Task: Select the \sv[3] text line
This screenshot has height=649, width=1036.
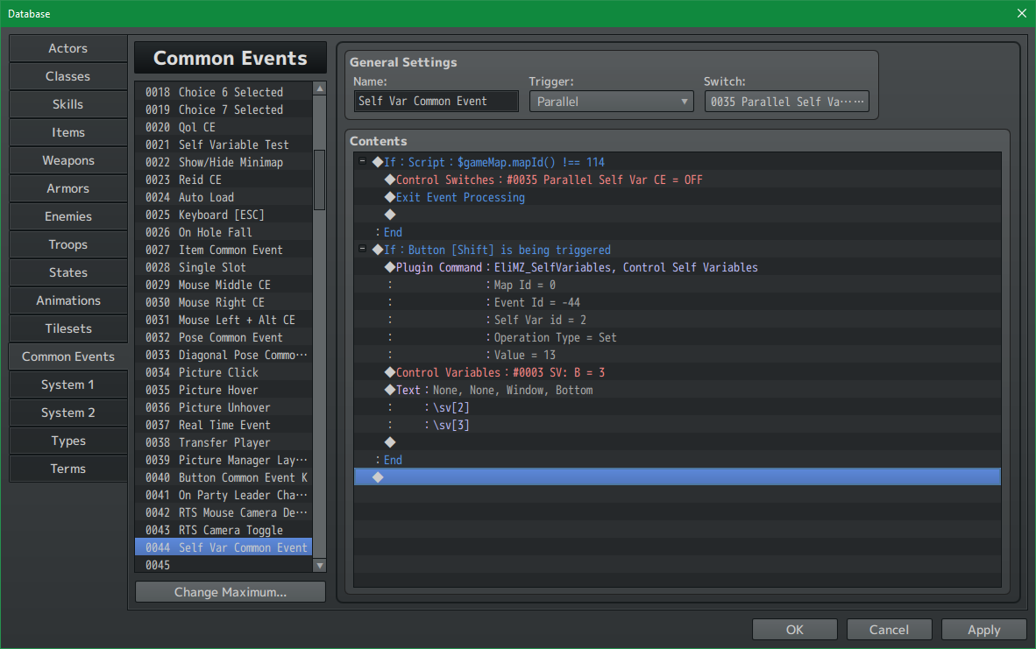Action: tap(678, 425)
